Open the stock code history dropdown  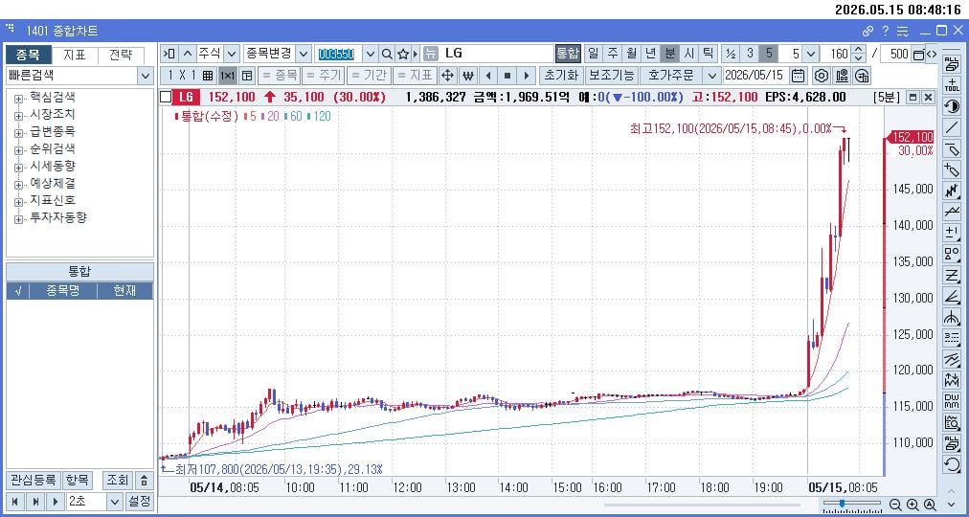pos(371,54)
